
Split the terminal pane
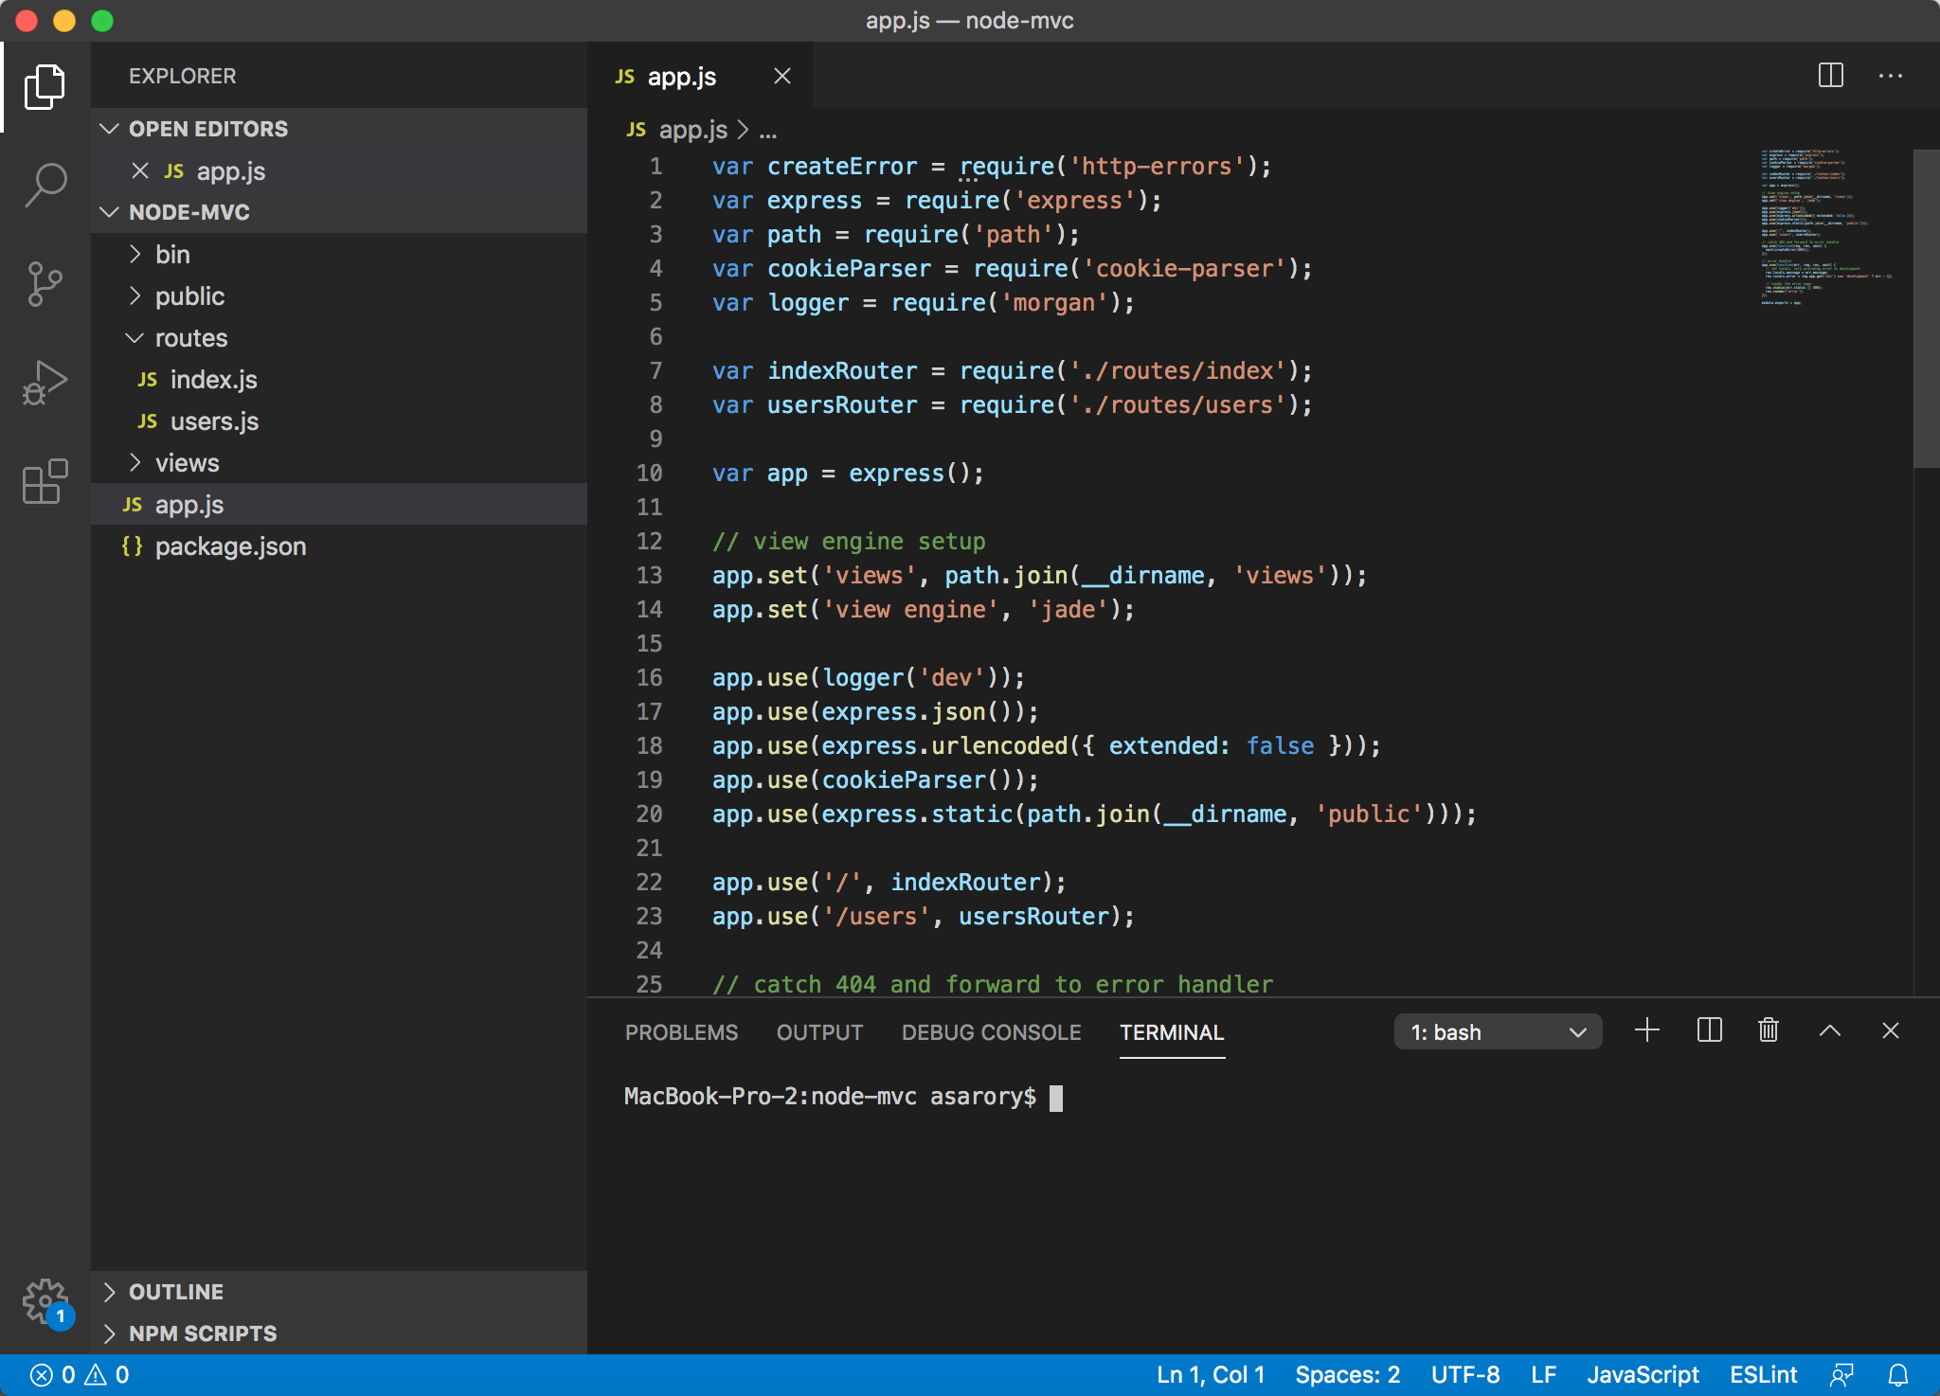coord(1709,1030)
